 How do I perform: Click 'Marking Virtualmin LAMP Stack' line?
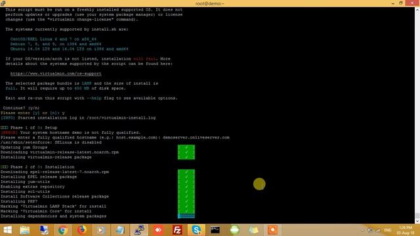point(53,206)
